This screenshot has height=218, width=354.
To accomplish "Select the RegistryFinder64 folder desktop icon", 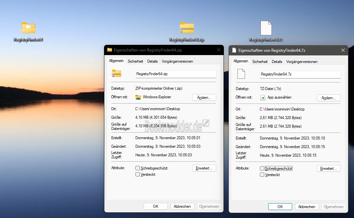I will coord(28,32).
